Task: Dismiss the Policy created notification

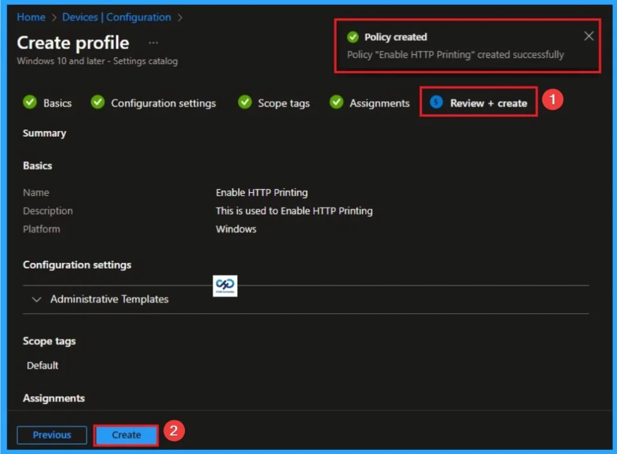Action: pos(589,36)
